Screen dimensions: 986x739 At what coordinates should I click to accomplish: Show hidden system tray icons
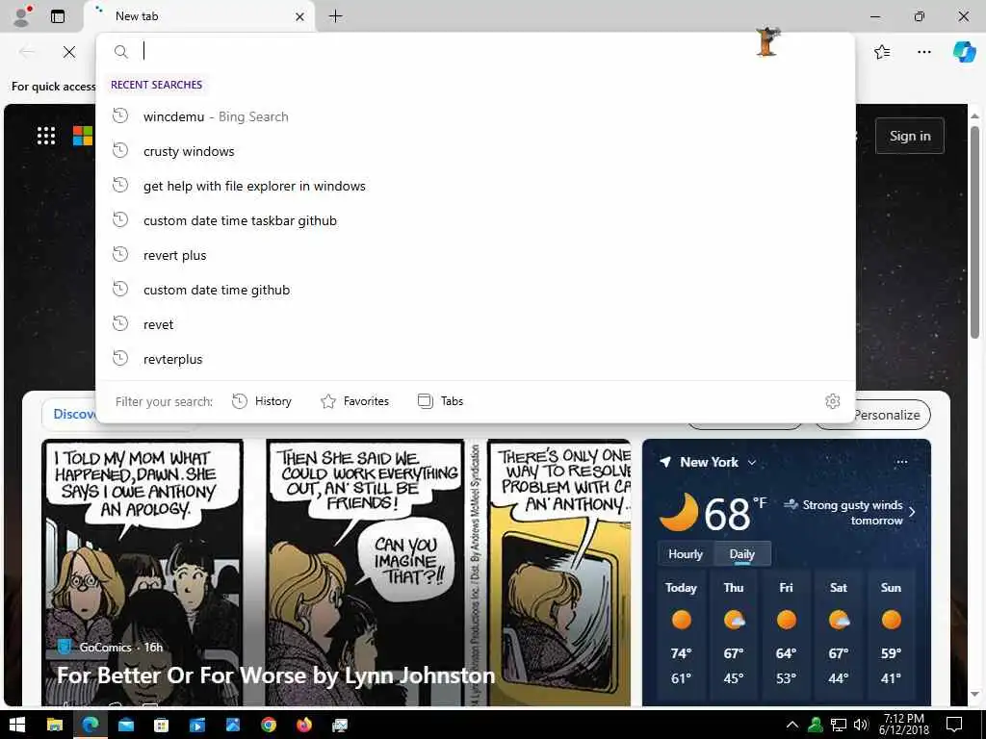tap(792, 725)
